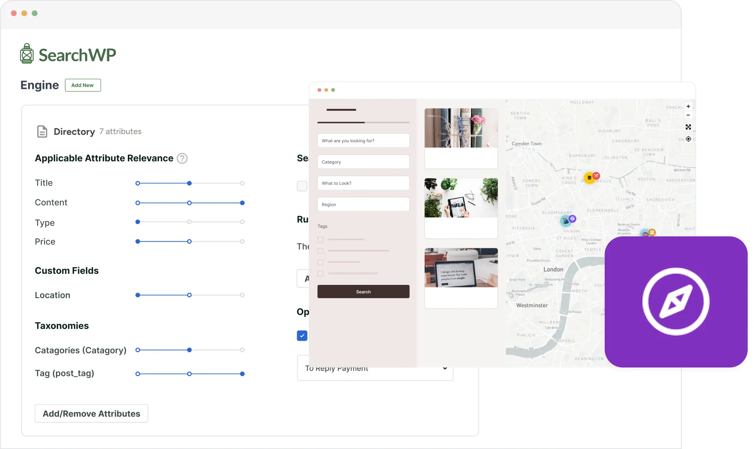Image resolution: width=754 pixels, height=449 pixels.
Task: Click the Add New button
Action: click(83, 85)
